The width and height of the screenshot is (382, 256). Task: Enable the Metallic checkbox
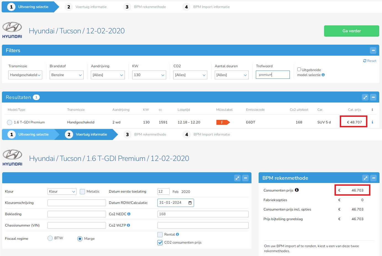[82, 192]
